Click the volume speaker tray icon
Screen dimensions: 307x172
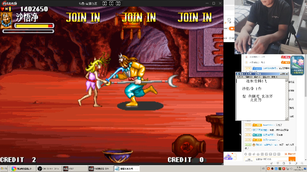tap(291, 169)
